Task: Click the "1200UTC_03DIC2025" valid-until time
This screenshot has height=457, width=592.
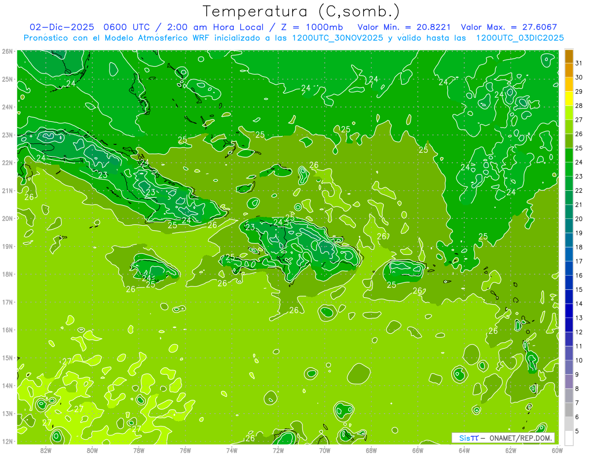Action: 520,38
